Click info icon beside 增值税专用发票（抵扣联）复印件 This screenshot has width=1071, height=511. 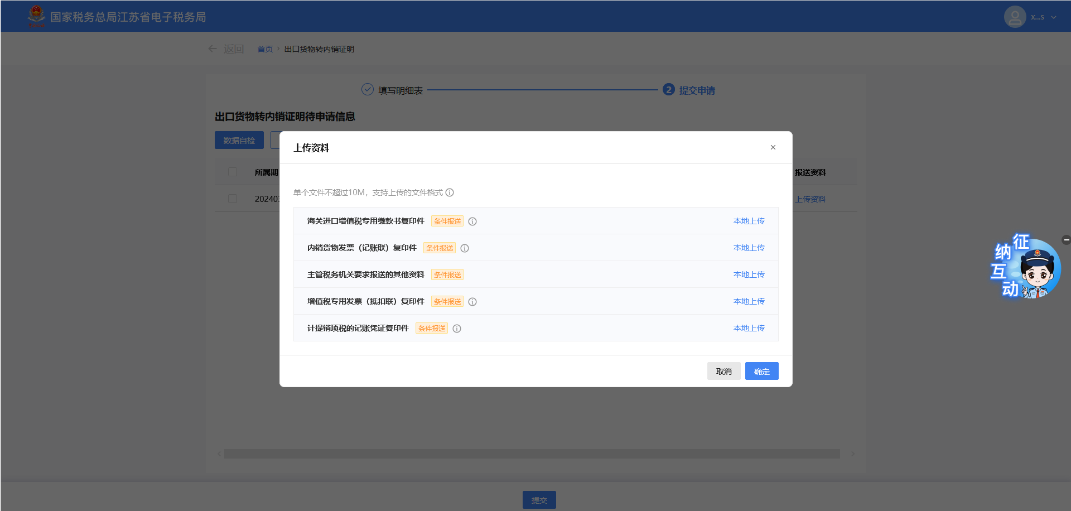point(472,302)
